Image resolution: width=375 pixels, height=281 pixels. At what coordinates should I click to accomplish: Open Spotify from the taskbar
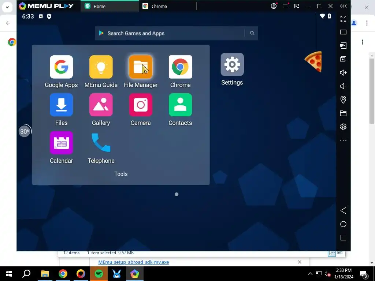99,274
